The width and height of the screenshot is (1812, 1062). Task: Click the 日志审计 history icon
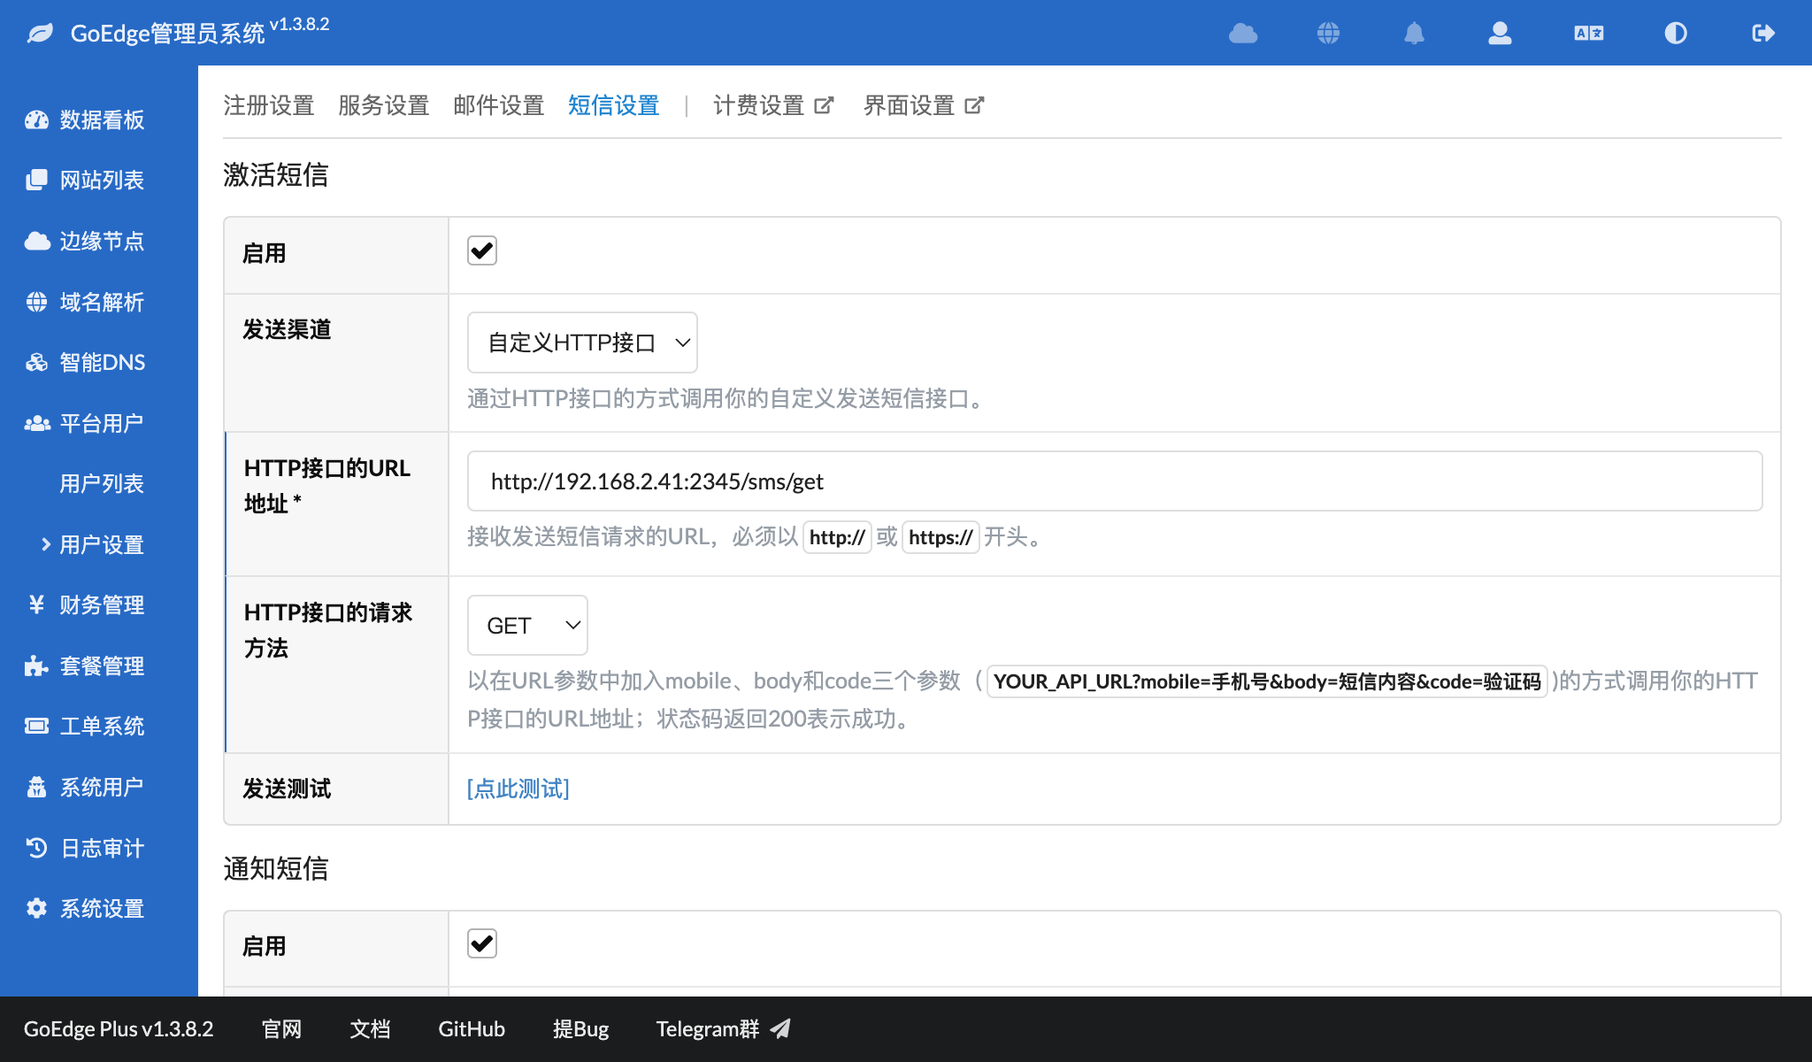click(36, 848)
